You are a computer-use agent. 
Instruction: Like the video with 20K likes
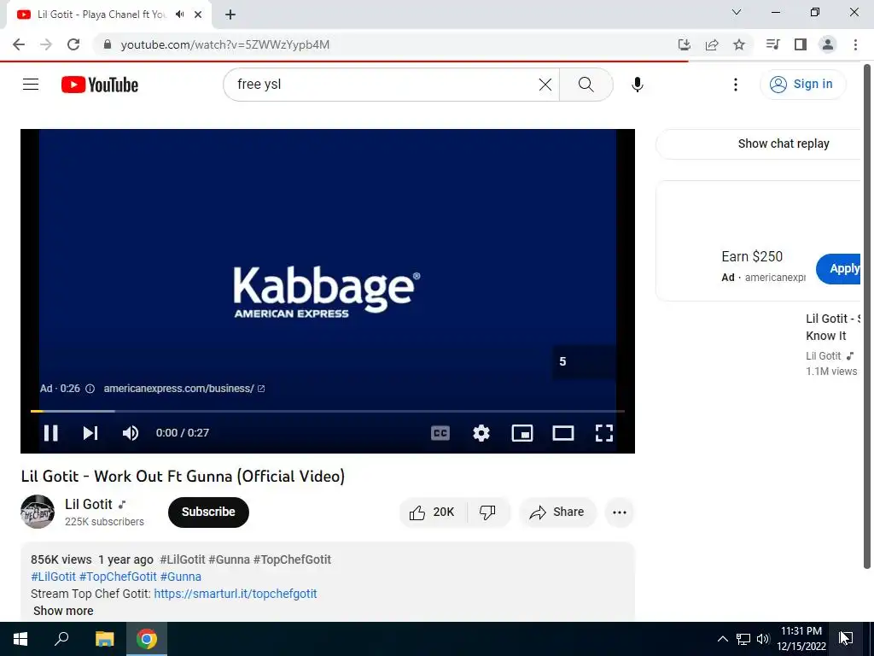432,512
